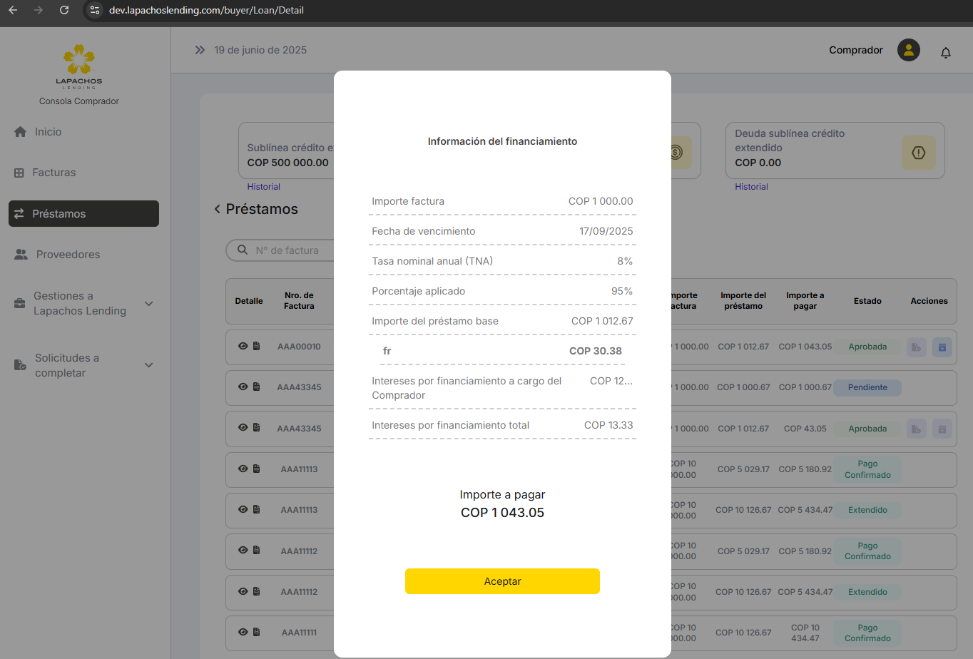This screenshot has width=973, height=659.
Task: Navigate to Facturas in the sidebar
Action: coord(54,173)
